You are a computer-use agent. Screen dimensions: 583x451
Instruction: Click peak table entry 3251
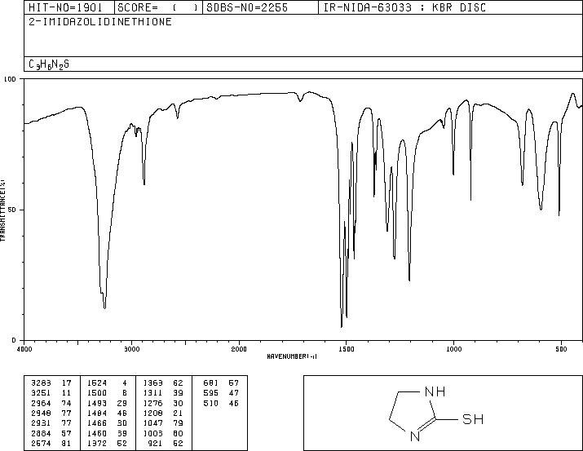tap(41, 393)
